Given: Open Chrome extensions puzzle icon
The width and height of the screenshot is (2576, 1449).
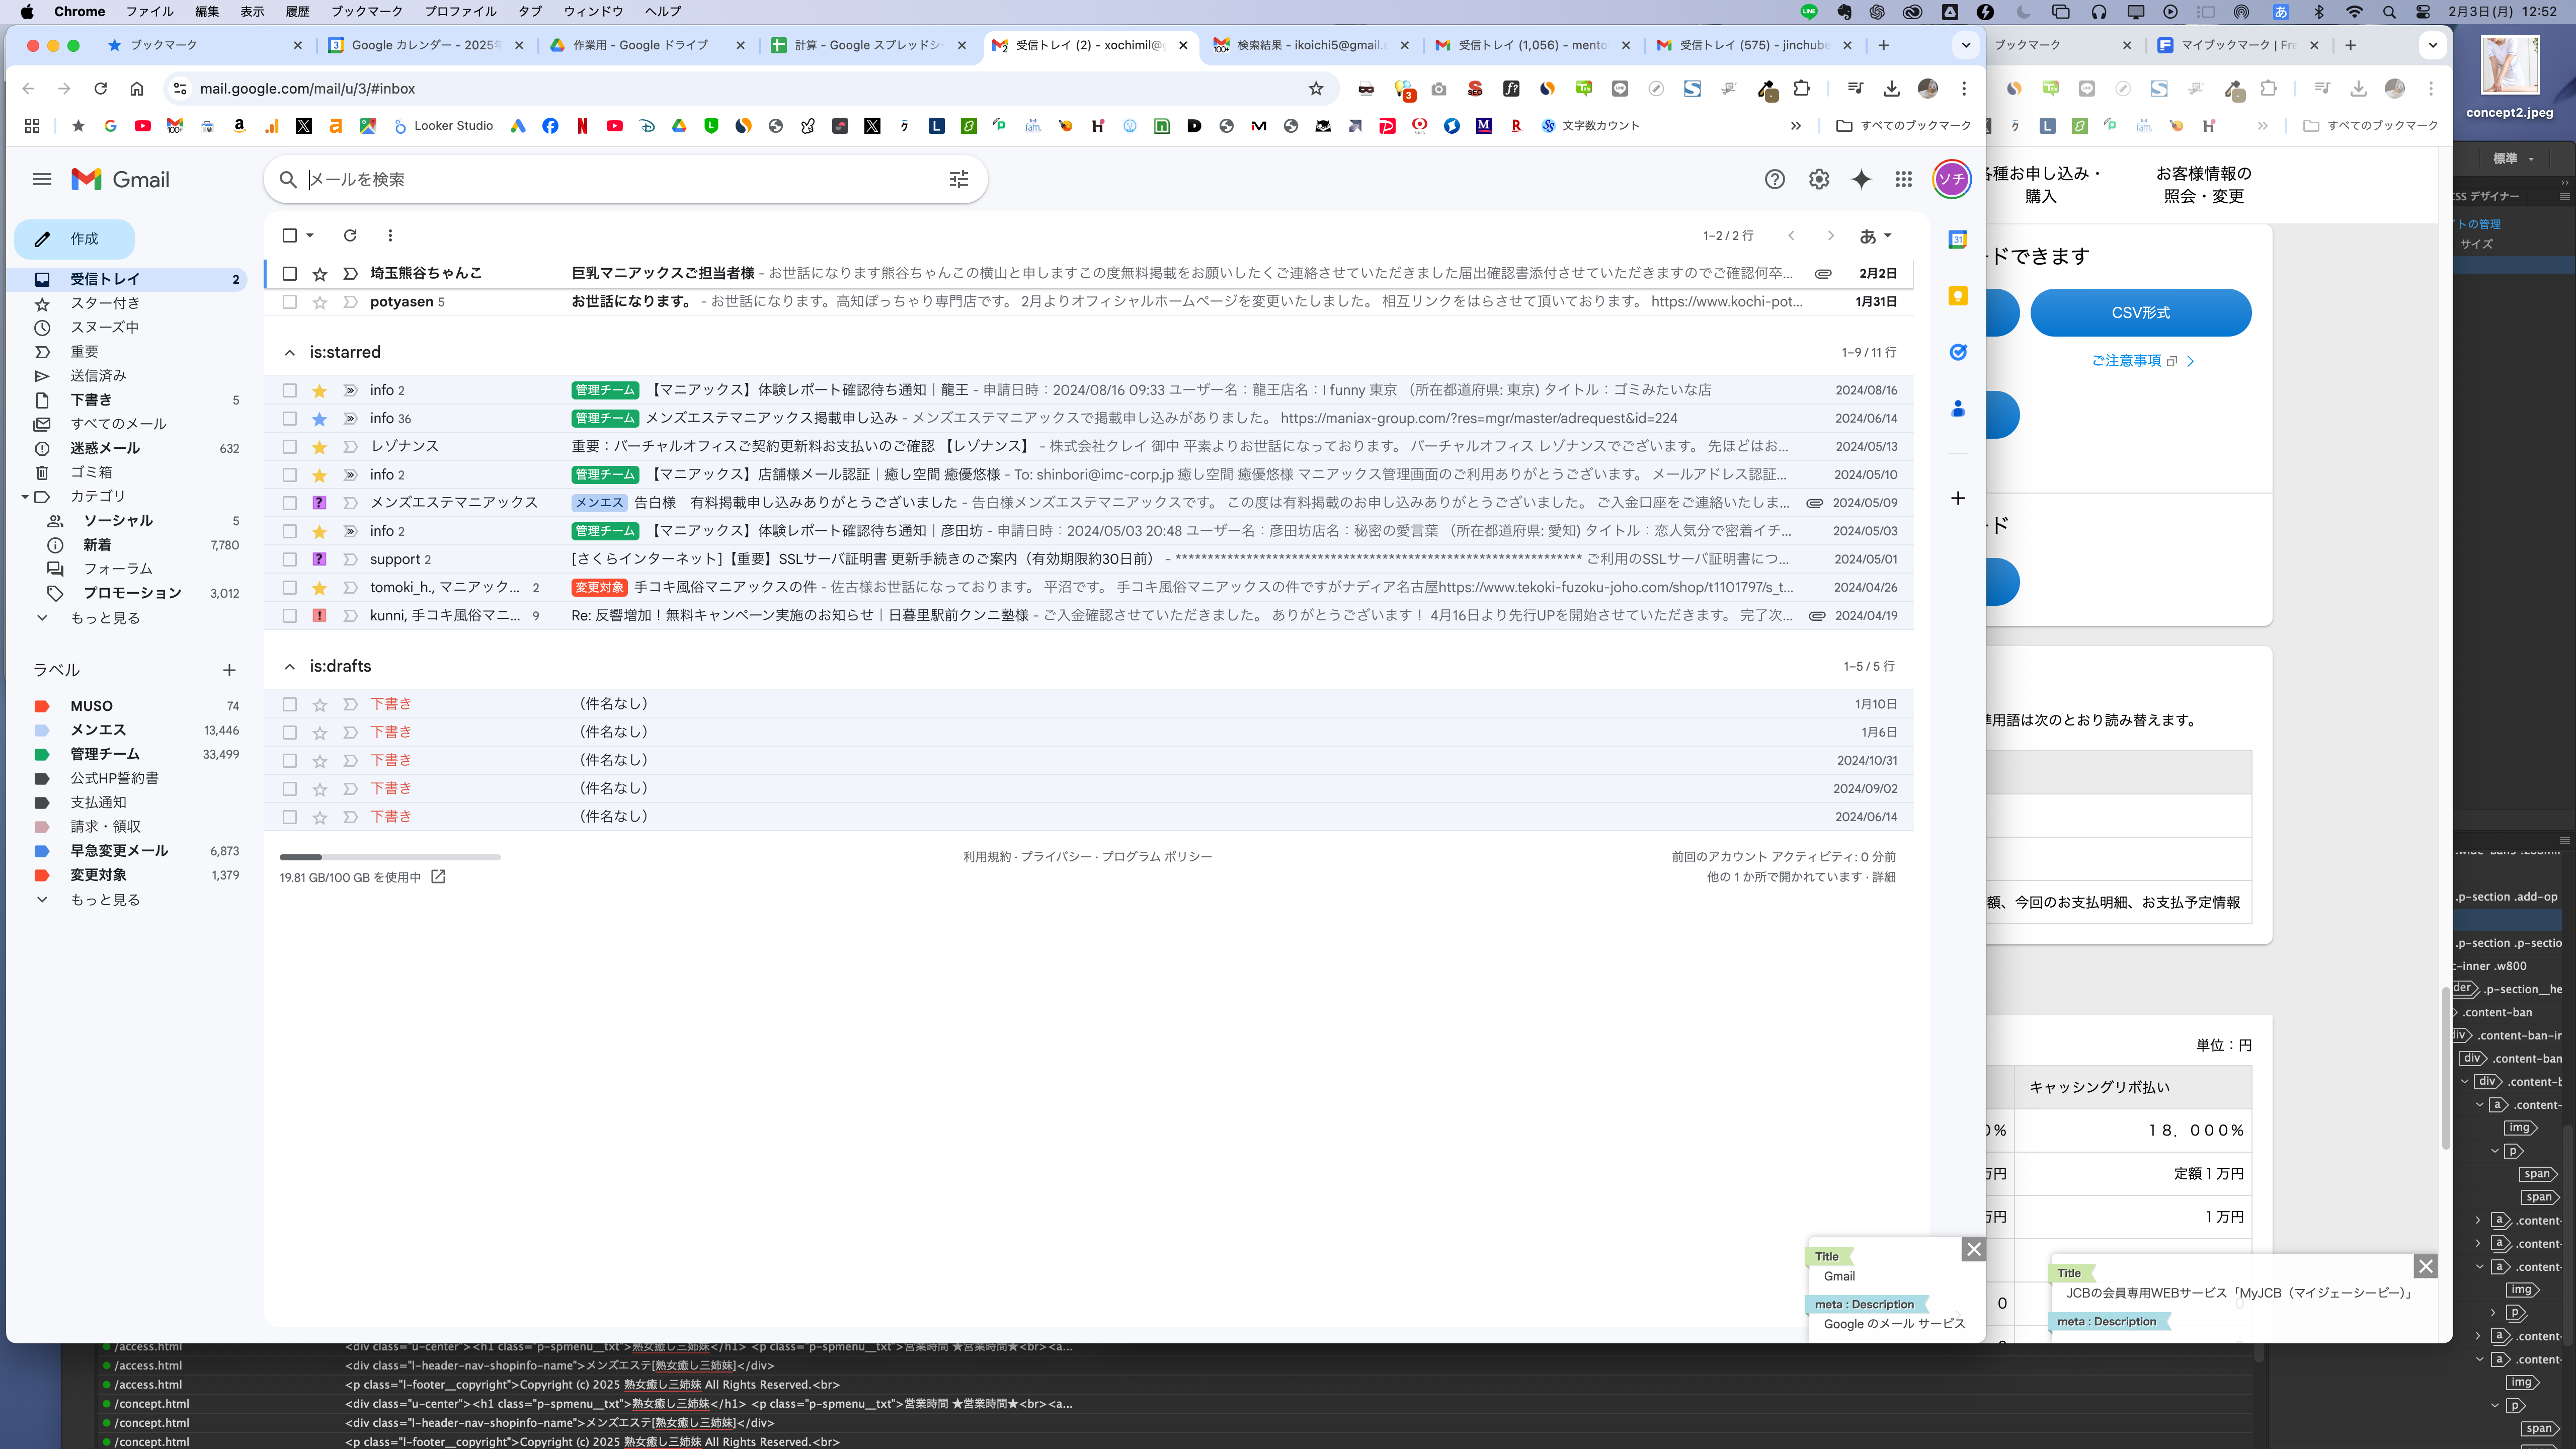Looking at the screenshot, I should [x=1802, y=88].
